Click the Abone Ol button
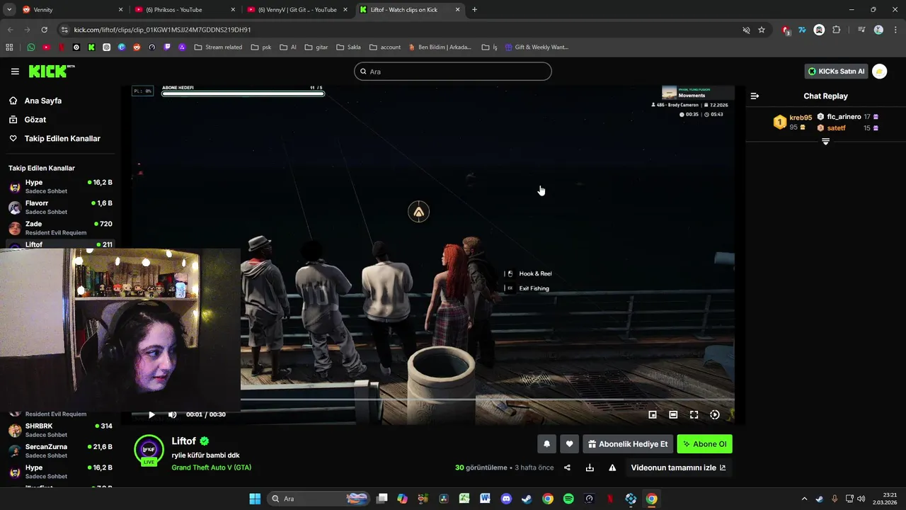 click(x=705, y=444)
